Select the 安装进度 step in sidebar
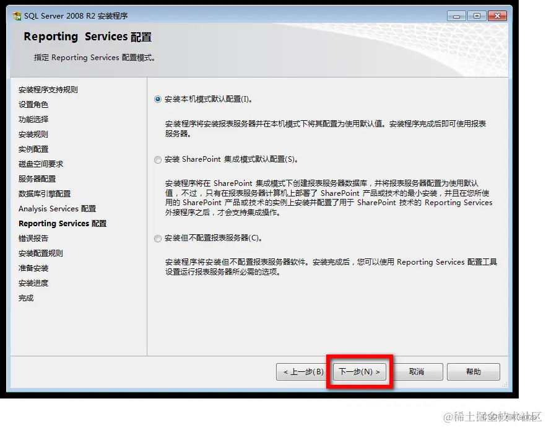The height and width of the screenshot is (427, 546). tap(33, 283)
